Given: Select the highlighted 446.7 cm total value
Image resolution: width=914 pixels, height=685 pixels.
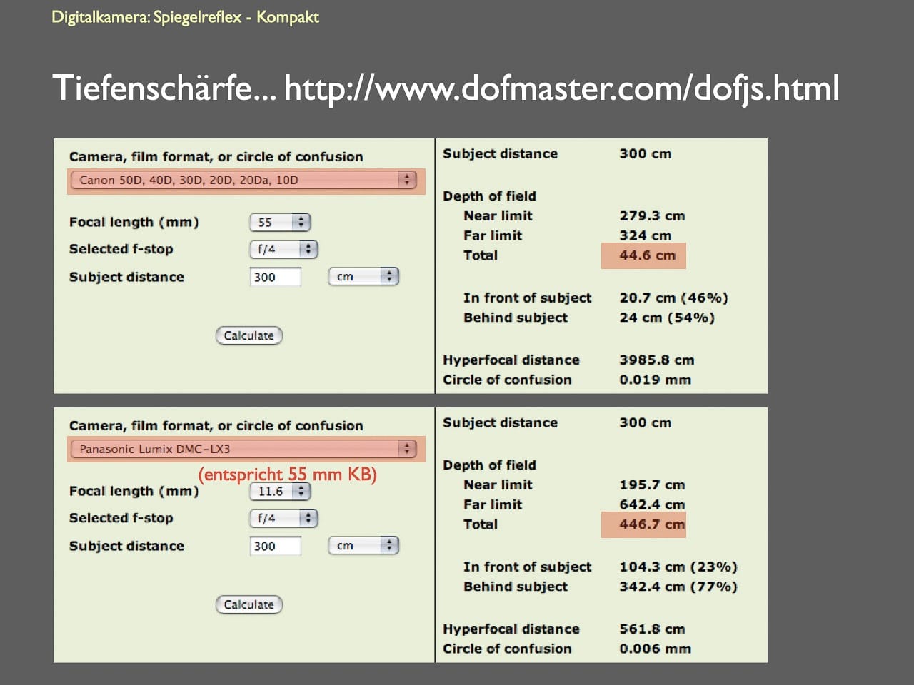Looking at the screenshot, I should (651, 524).
